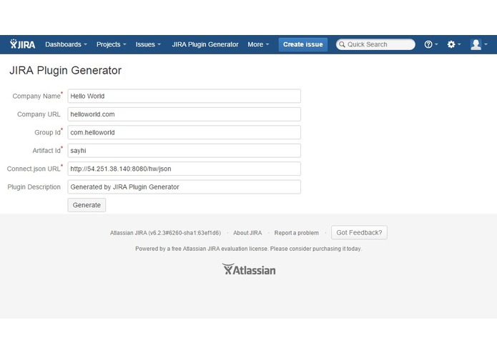Click the Company Name label

(x=37, y=96)
